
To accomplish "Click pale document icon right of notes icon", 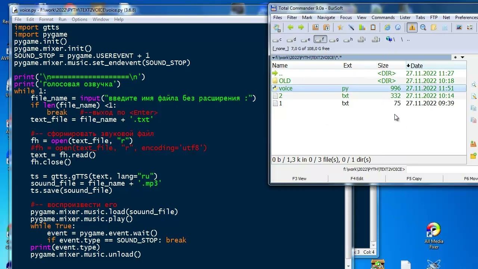I will click(444, 27).
